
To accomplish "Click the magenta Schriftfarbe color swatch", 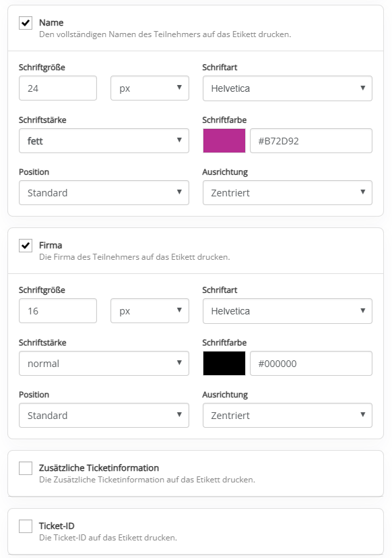I will pyautogui.click(x=224, y=141).
